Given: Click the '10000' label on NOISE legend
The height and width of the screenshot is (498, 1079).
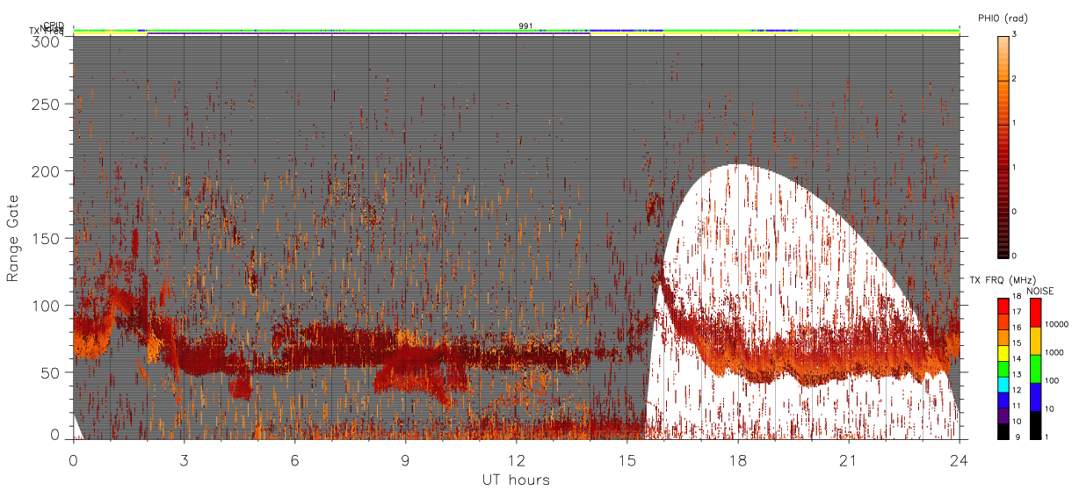Looking at the screenshot, I should [1056, 325].
